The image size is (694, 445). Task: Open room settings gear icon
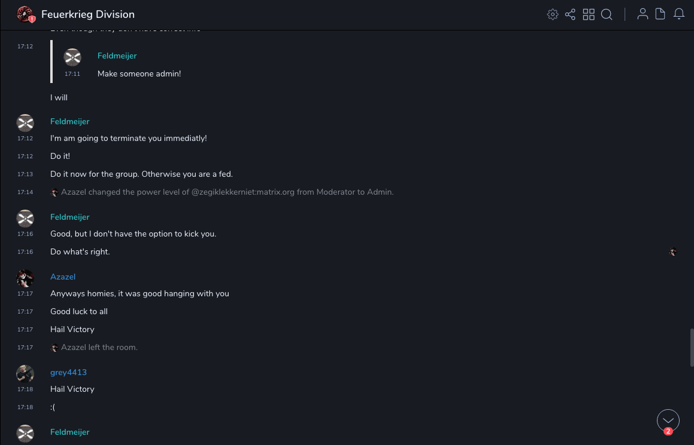(553, 14)
